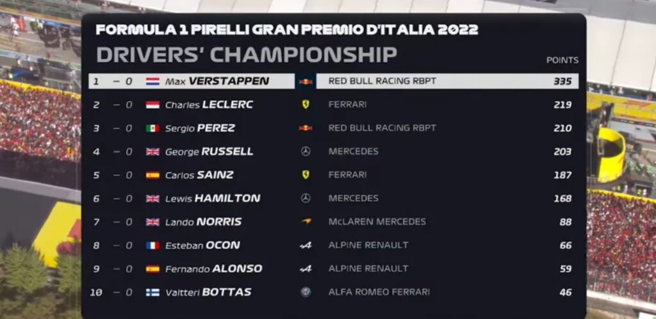Click the George Russell driver name
Screen dimensions: 656x319
pos(209,152)
